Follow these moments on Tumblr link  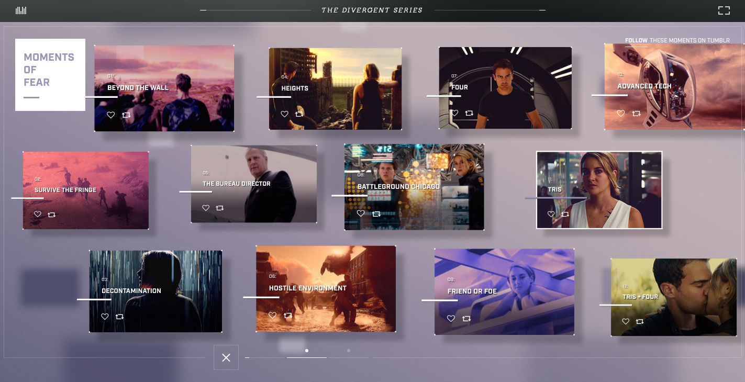677,40
